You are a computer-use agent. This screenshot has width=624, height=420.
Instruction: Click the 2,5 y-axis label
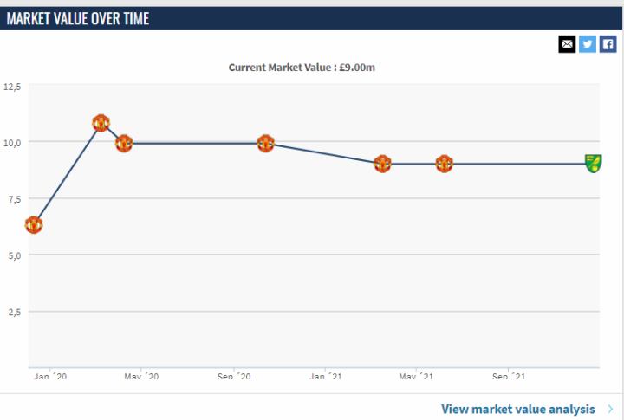13,311
